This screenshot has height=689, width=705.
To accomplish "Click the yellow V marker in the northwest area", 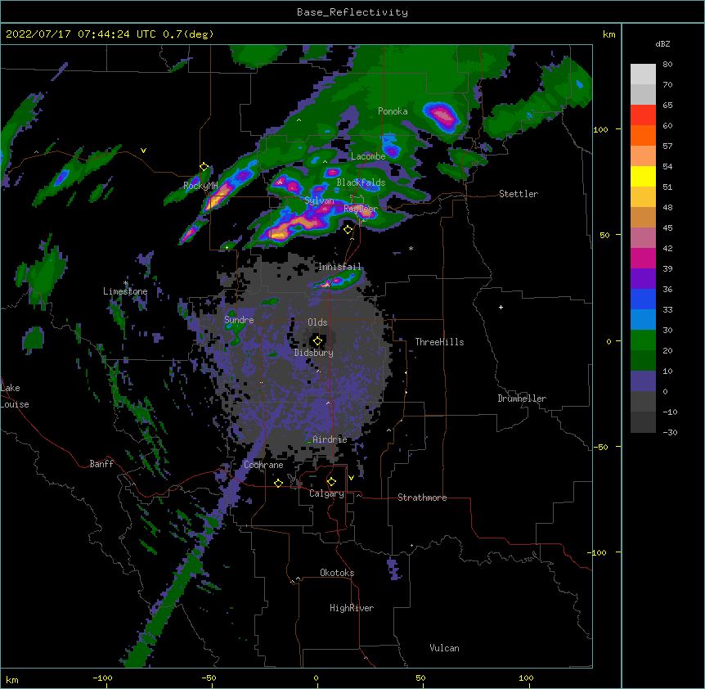I will (x=143, y=151).
